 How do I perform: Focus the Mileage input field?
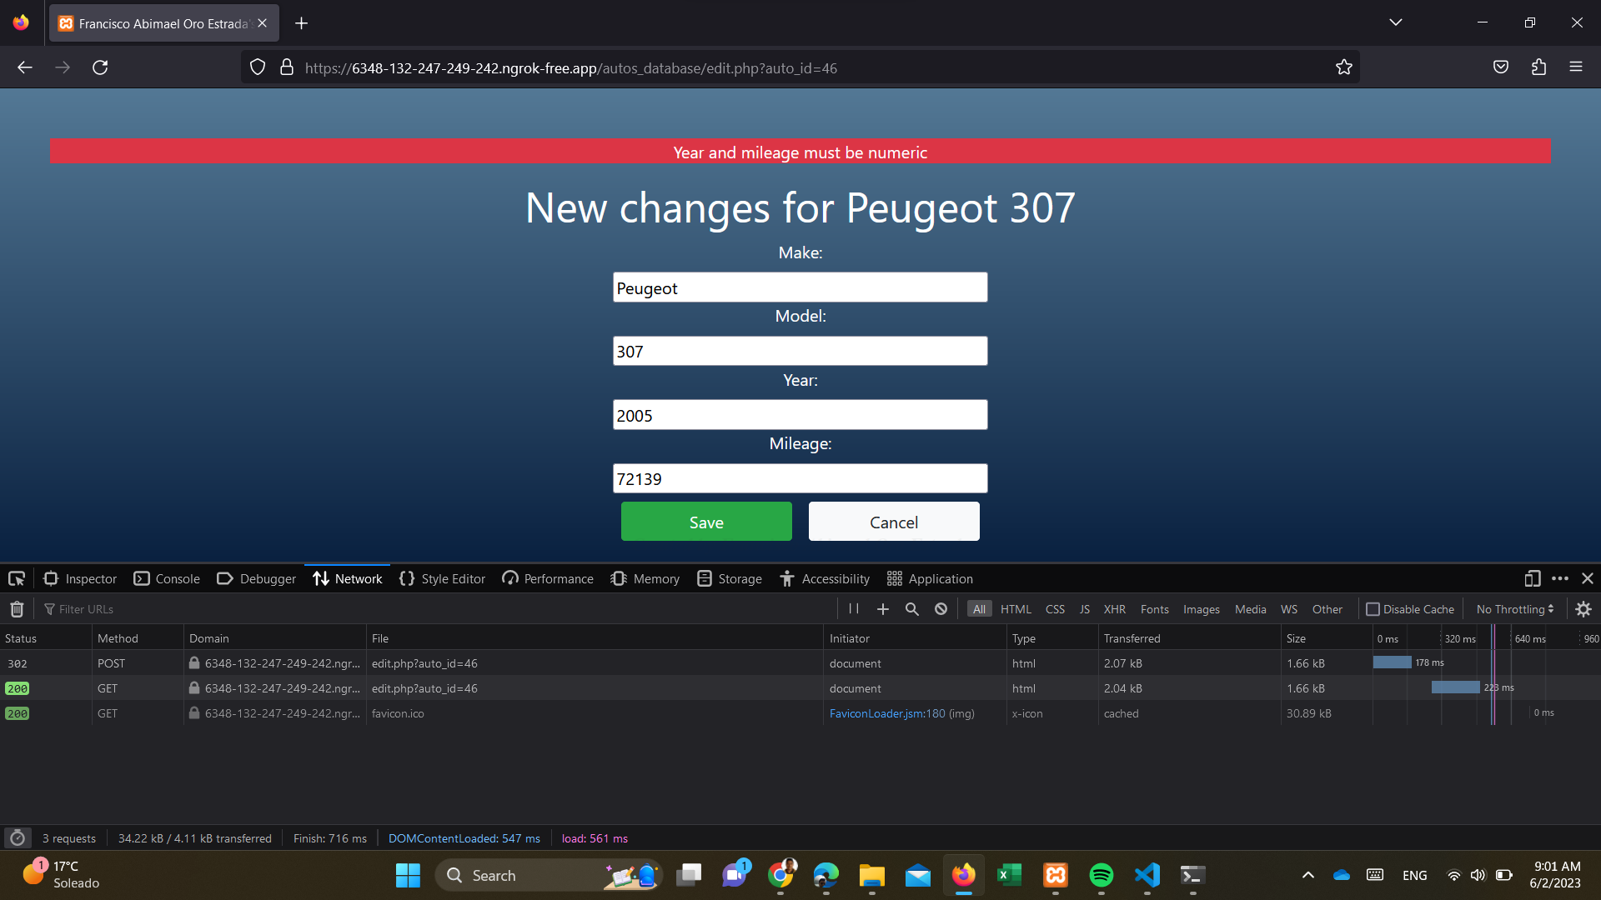click(x=800, y=478)
